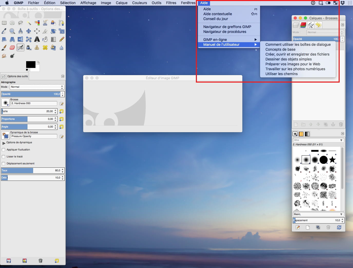Select Utiliser les chemins manual entry

pyautogui.click(x=298, y=74)
